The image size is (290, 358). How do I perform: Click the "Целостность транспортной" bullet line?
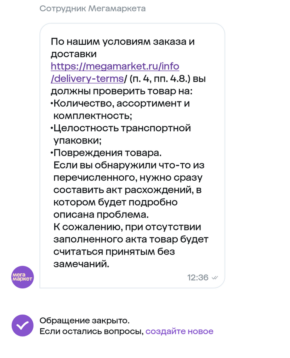coord(122,128)
